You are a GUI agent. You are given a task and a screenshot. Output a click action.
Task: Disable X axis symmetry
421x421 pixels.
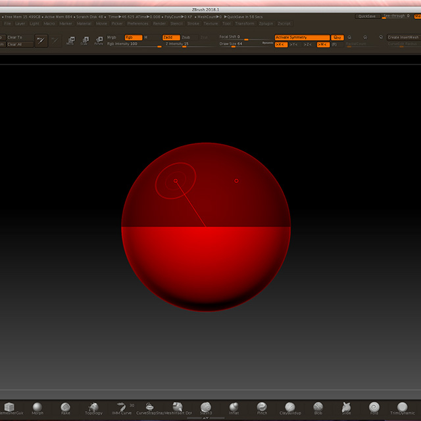281,45
